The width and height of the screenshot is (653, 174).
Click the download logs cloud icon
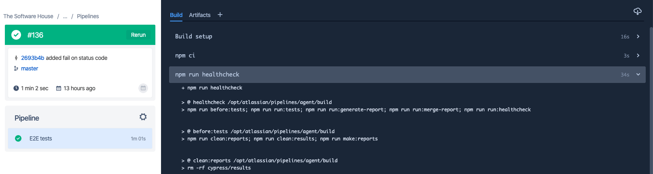click(637, 11)
